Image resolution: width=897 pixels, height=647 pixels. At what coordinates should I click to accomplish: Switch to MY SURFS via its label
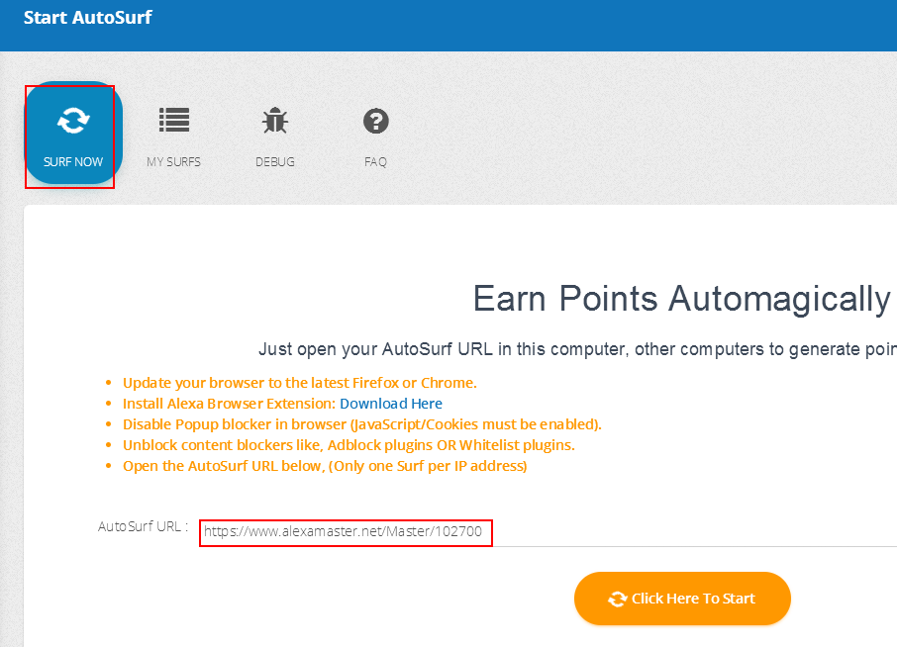pos(174,162)
